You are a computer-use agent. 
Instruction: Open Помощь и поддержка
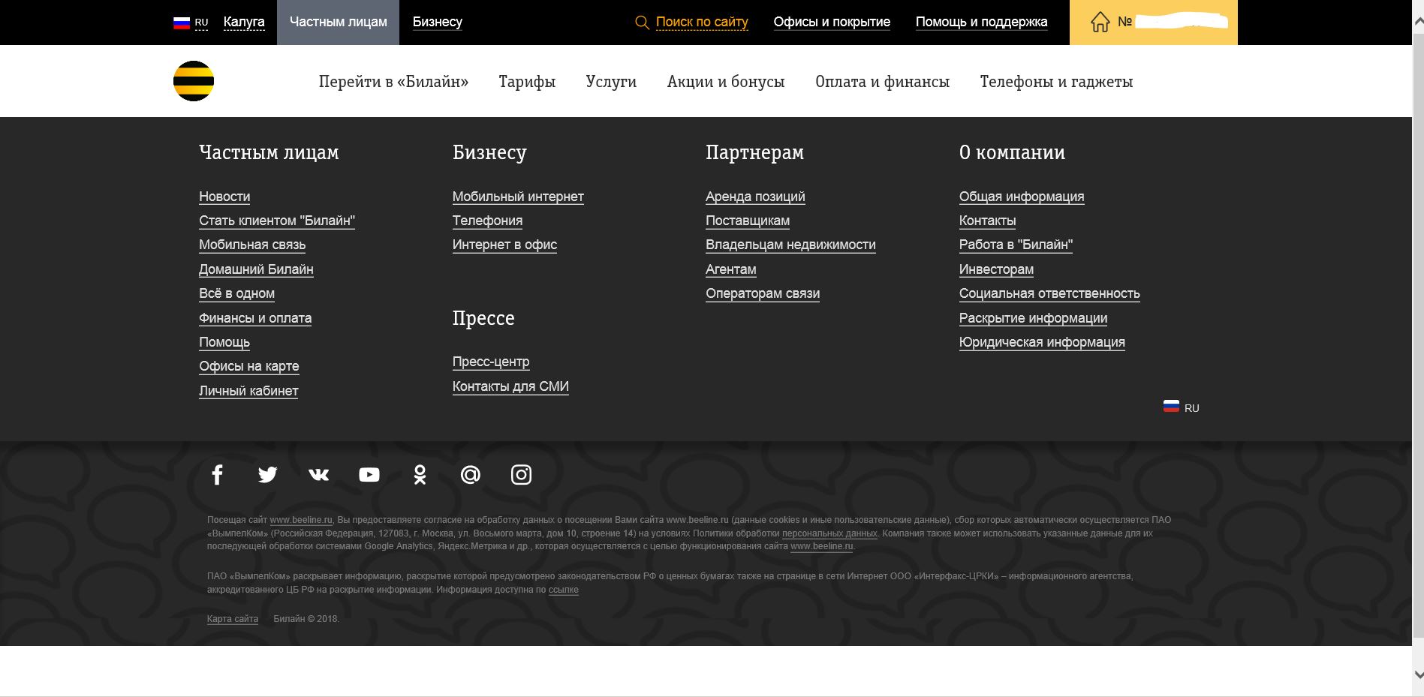point(981,23)
